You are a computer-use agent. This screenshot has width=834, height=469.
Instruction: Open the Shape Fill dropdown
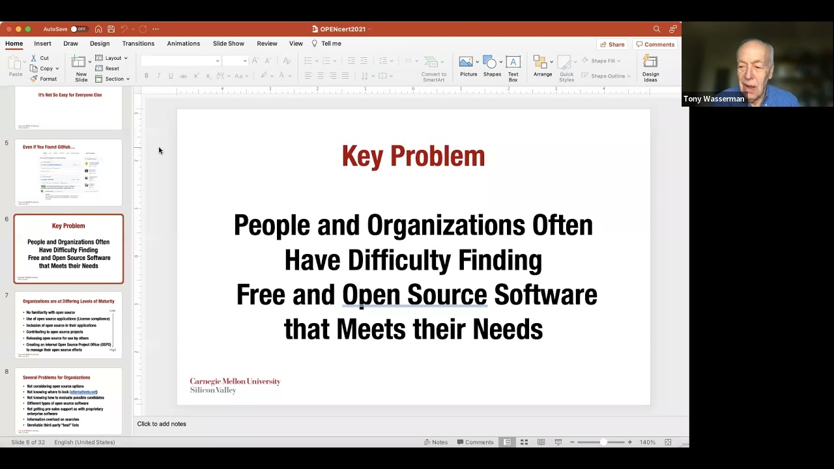click(x=601, y=61)
